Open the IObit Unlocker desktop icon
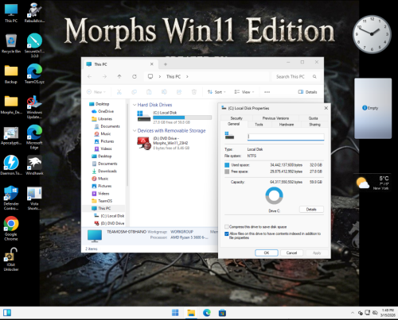 click(11, 260)
